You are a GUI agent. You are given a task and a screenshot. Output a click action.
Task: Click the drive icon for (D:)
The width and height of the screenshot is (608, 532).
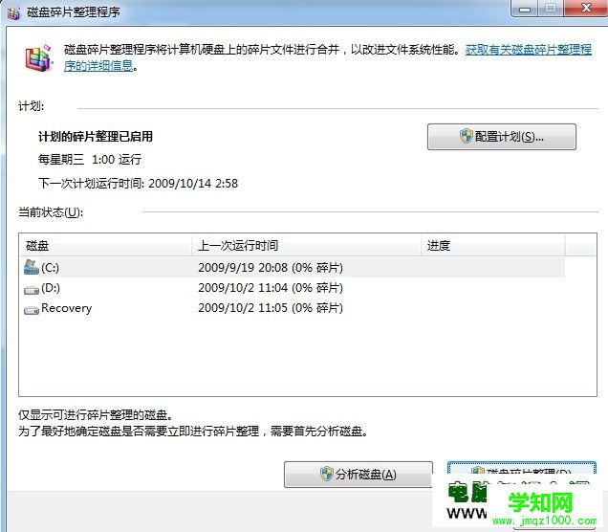click(32, 290)
